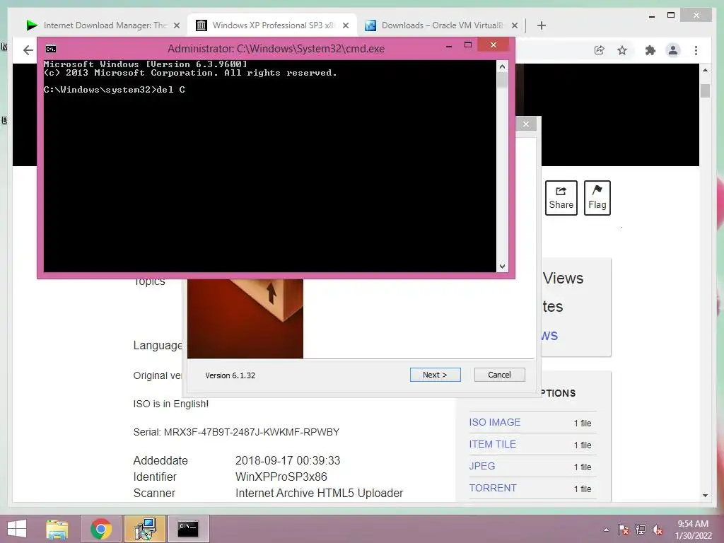This screenshot has height=543, width=724.
Task: Open the Downloads – Oracle VM VirtualBox tab
Action: coord(441,25)
